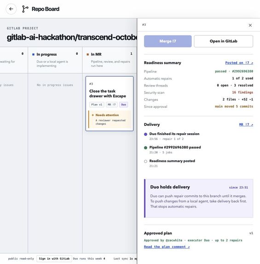This screenshot has height=264, width=260.
Task: Click green dot beside Pipeline passed
Action: (x=145, y=147)
